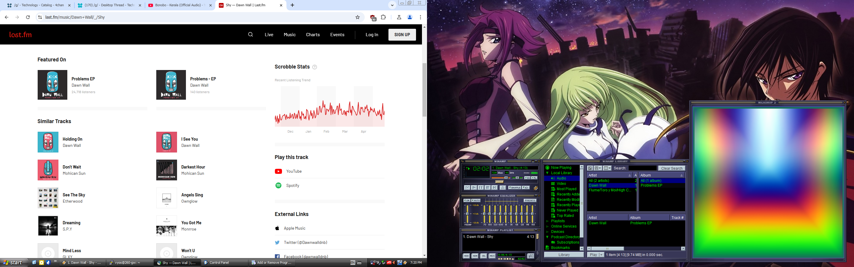Click Winamp main Play button
Screen dimensions: 854x267
[474, 188]
